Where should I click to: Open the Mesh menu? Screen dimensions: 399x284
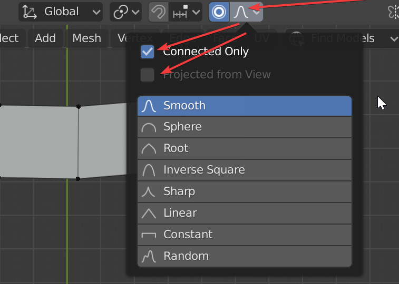(87, 38)
